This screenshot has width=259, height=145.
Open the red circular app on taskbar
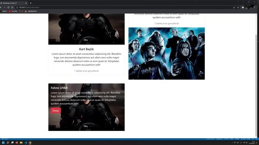tap(17, 143)
